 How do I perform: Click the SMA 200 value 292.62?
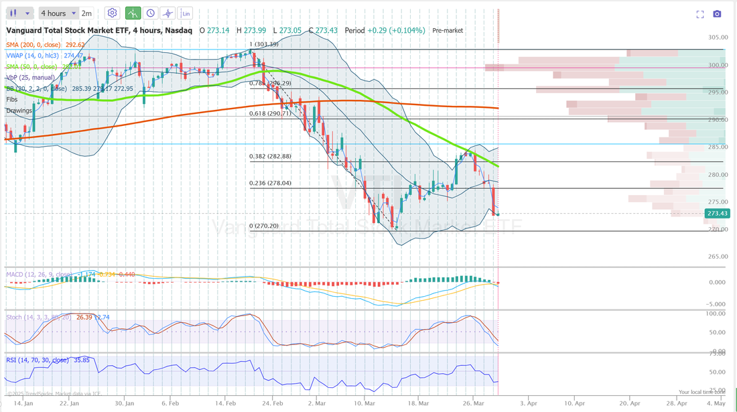75,45
